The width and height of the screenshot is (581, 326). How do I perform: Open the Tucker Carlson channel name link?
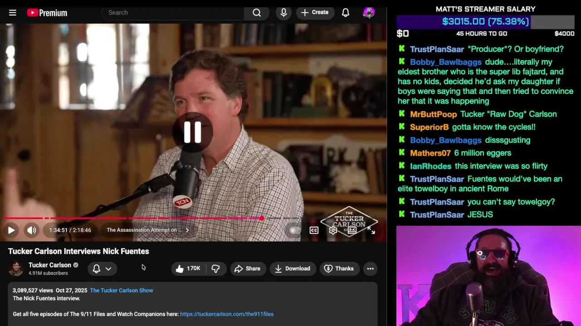pyautogui.click(x=50, y=265)
